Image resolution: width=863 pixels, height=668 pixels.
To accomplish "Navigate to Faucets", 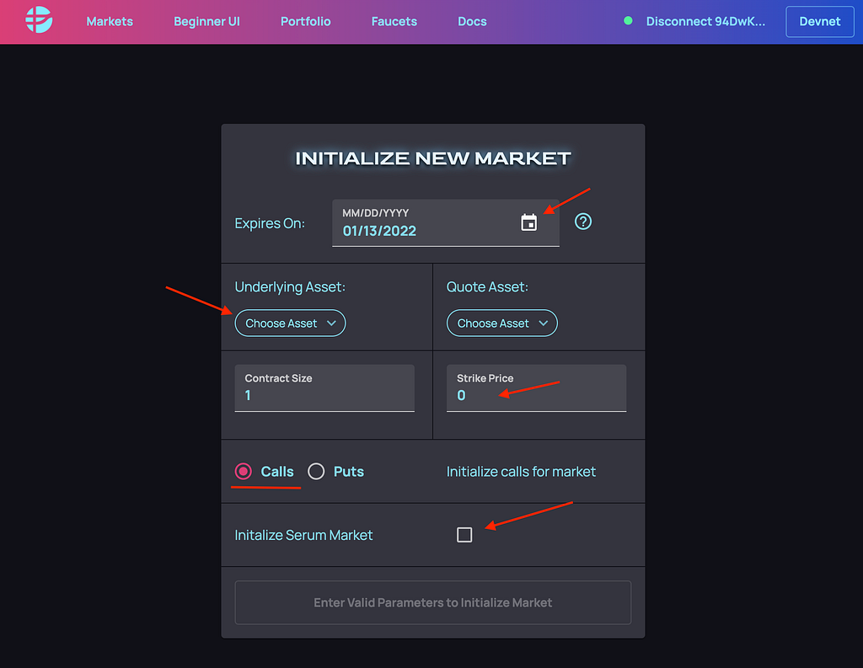I will tap(394, 21).
